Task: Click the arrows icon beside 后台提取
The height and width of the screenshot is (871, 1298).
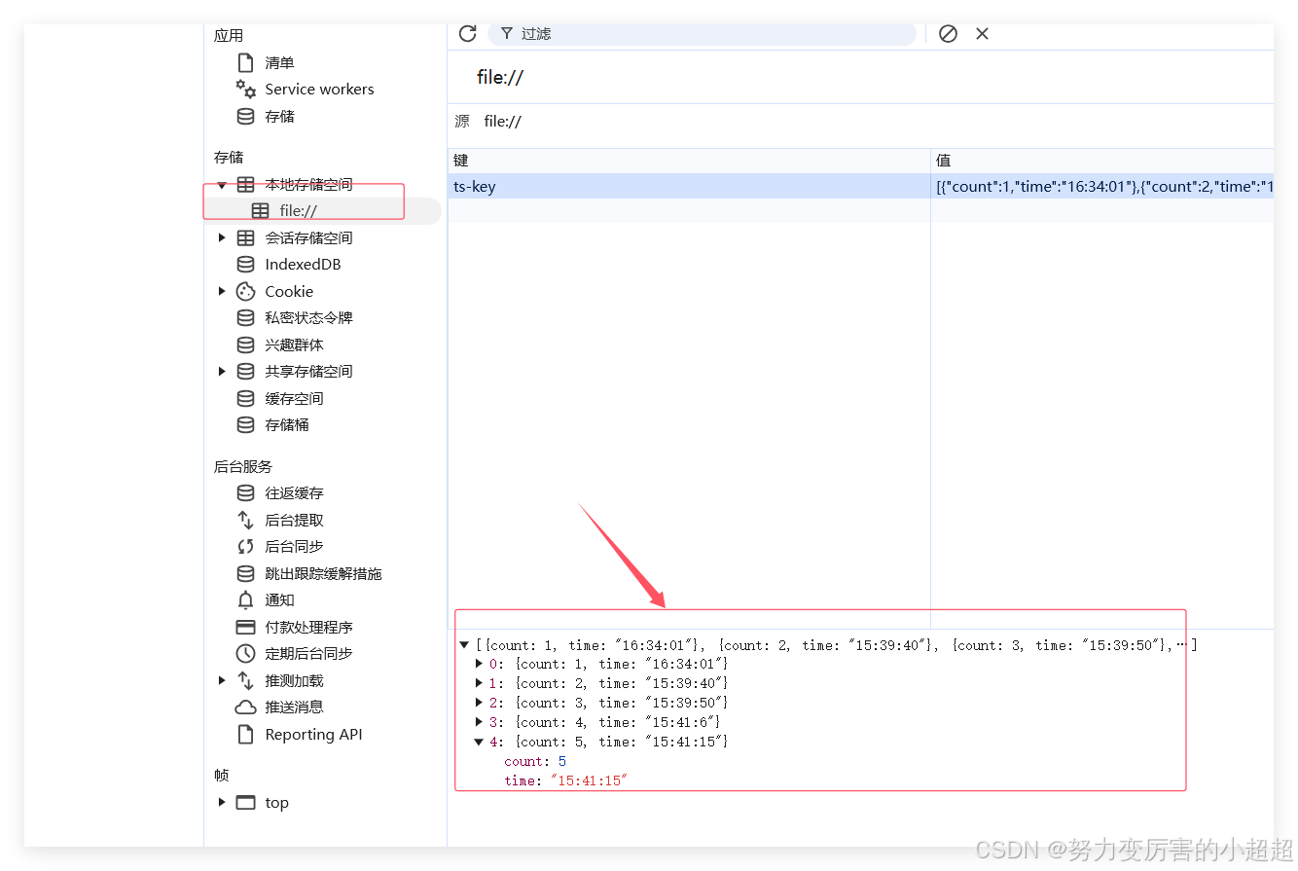Action: (246, 521)
